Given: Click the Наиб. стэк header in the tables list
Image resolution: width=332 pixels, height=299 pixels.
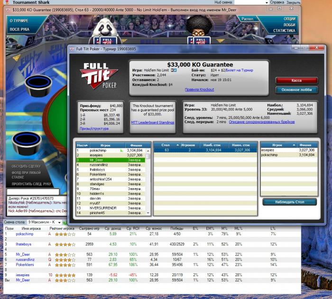Looking at the screenshot, I should click(x=214, y=145).
